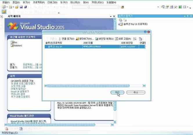This screenshot has height=135, width=193.
Task: Toggle Solution Explorer auto-hide pin
Action: click(x=187, y=16)
